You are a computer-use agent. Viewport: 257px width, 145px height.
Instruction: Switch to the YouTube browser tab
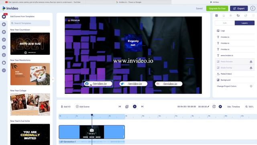click(43, 2)
